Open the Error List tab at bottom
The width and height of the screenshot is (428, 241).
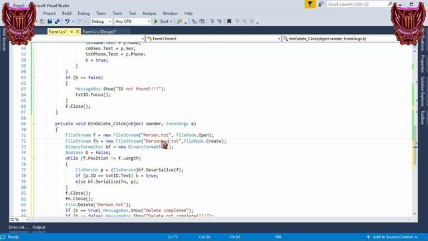pos(19,228)
